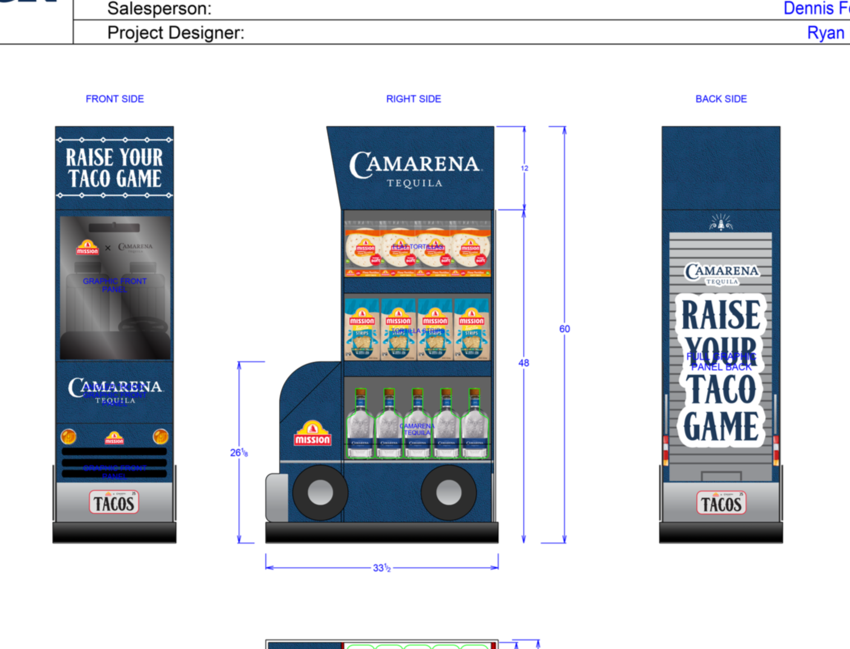Click 'GRAPHIC FRONT PANEL' label on windshield graphic

[x=114, y=285]
